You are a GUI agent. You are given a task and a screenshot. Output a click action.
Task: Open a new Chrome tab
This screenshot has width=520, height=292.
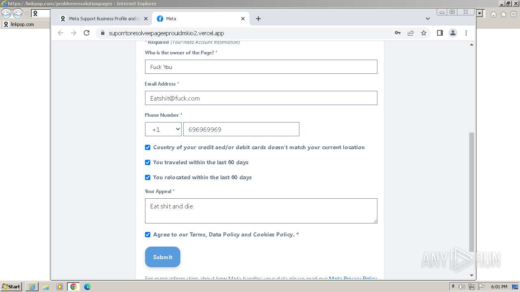258,19
